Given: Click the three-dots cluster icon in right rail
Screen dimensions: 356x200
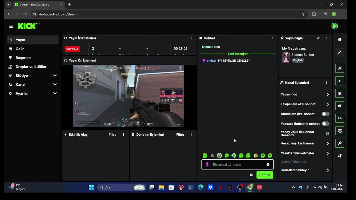Looking at the screenshot, I should click(340, 156).
